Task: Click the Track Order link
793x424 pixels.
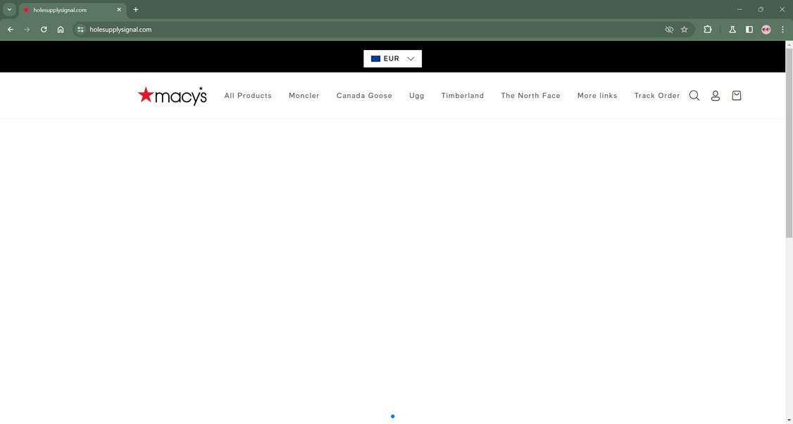Action: pos(656,95)
